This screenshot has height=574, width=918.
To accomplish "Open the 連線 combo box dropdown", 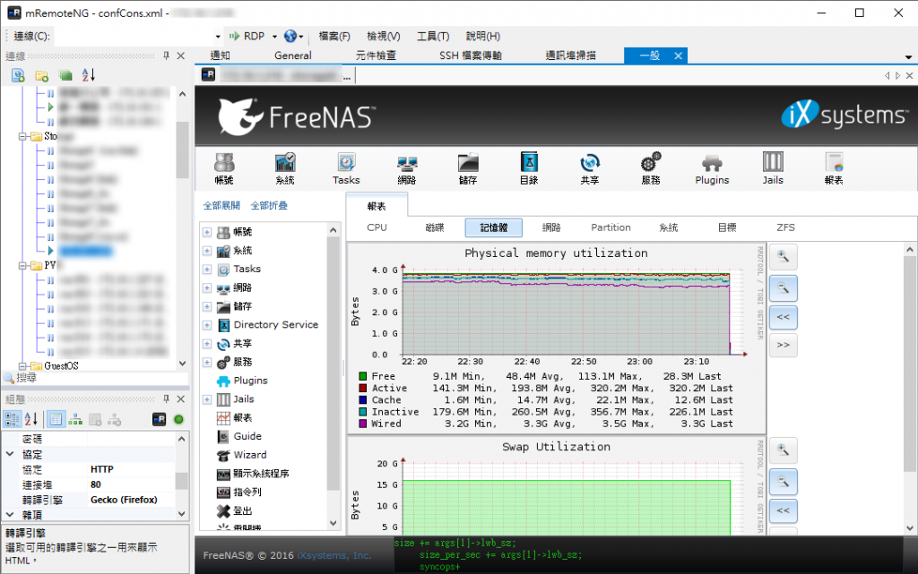I will pos(218,36).
